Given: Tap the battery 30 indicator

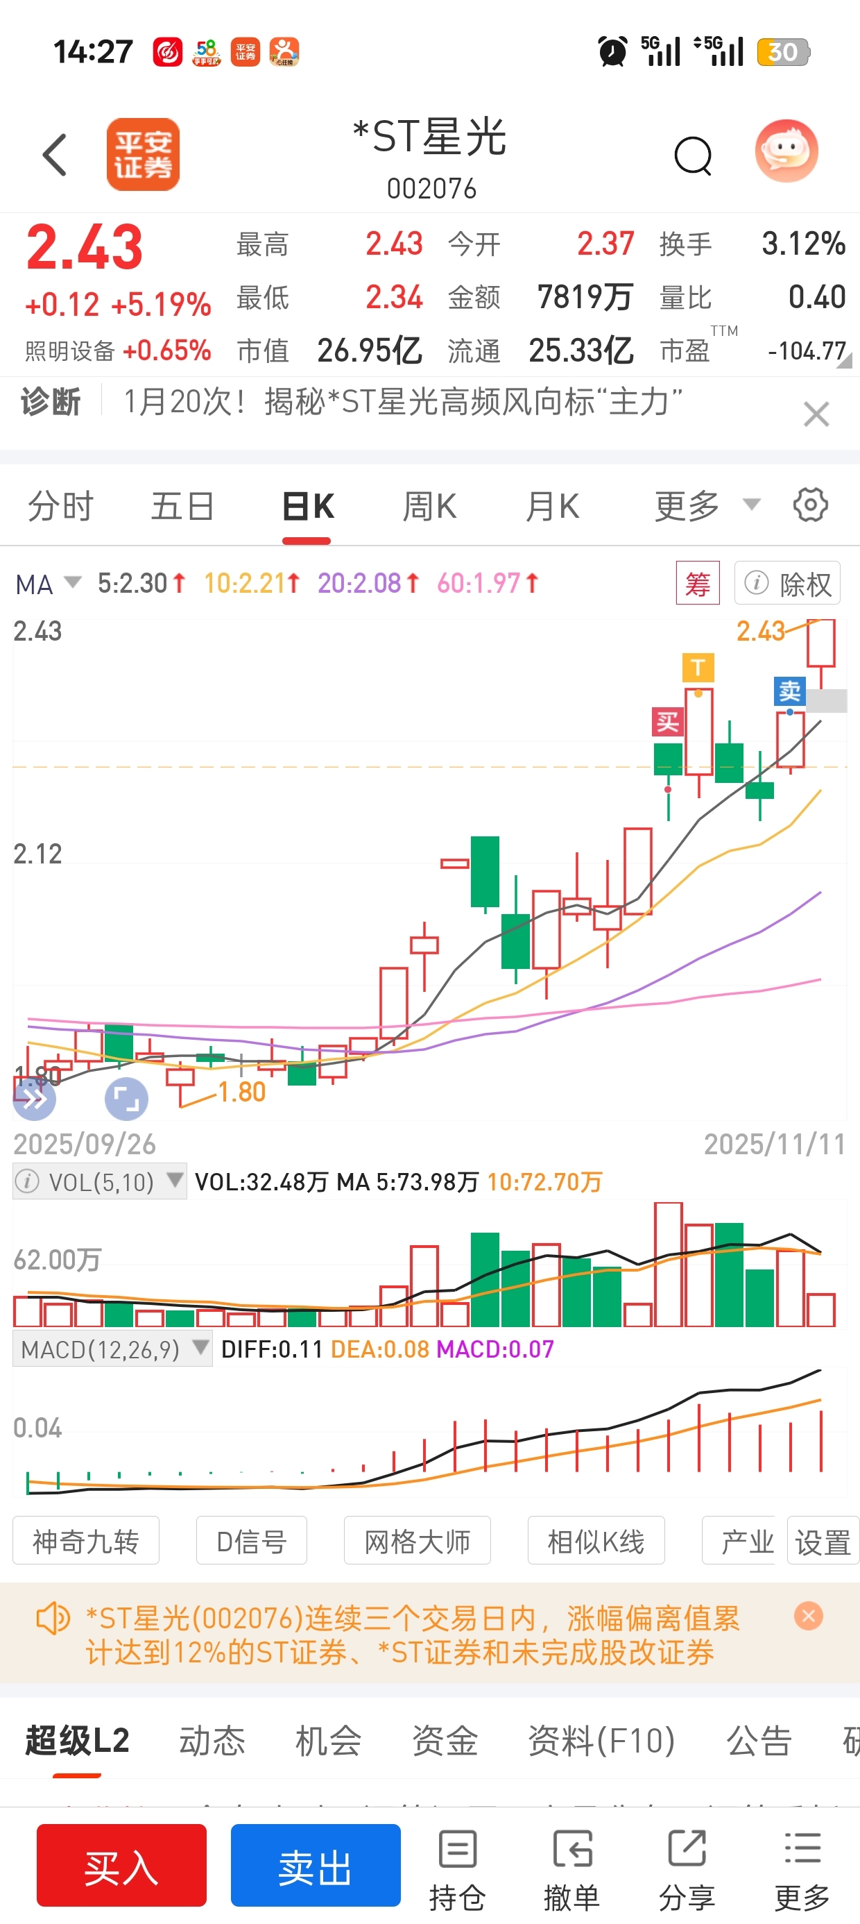Looking at the screenshot, I should [x=783, y=51].
